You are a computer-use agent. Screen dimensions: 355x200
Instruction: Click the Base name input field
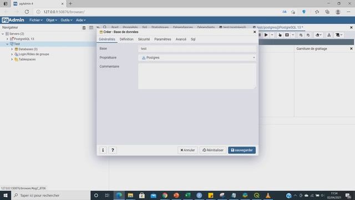tap(197, 48)
